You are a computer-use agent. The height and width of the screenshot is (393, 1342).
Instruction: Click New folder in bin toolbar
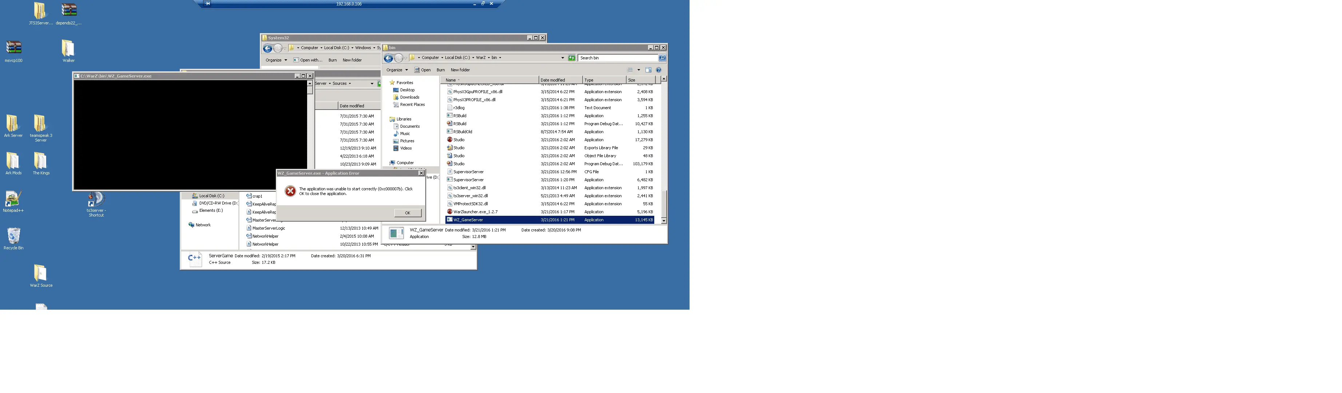point(460,70)
